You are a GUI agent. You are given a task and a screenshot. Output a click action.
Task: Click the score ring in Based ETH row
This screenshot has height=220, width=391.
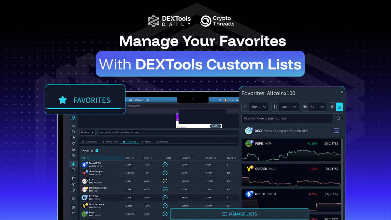[x=165, y=165]
